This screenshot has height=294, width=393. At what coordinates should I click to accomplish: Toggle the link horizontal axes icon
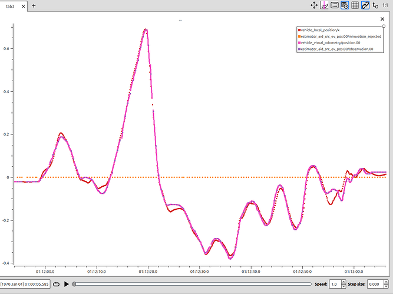tap(365, 5)
